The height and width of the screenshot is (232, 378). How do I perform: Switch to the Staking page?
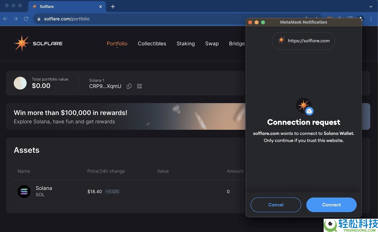click(185, 44)
